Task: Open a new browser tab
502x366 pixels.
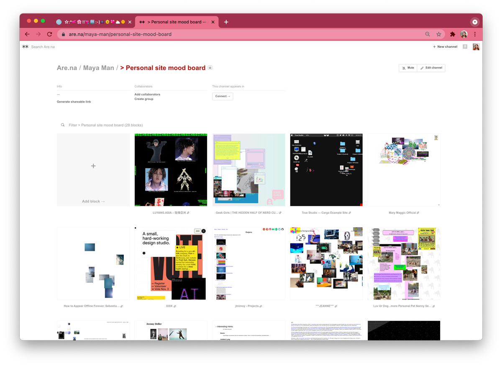Action: (x=226, y=22)
